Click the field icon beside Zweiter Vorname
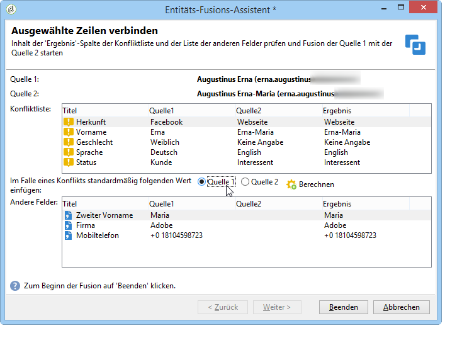This screenshot has width=462, height=345. 69,215
